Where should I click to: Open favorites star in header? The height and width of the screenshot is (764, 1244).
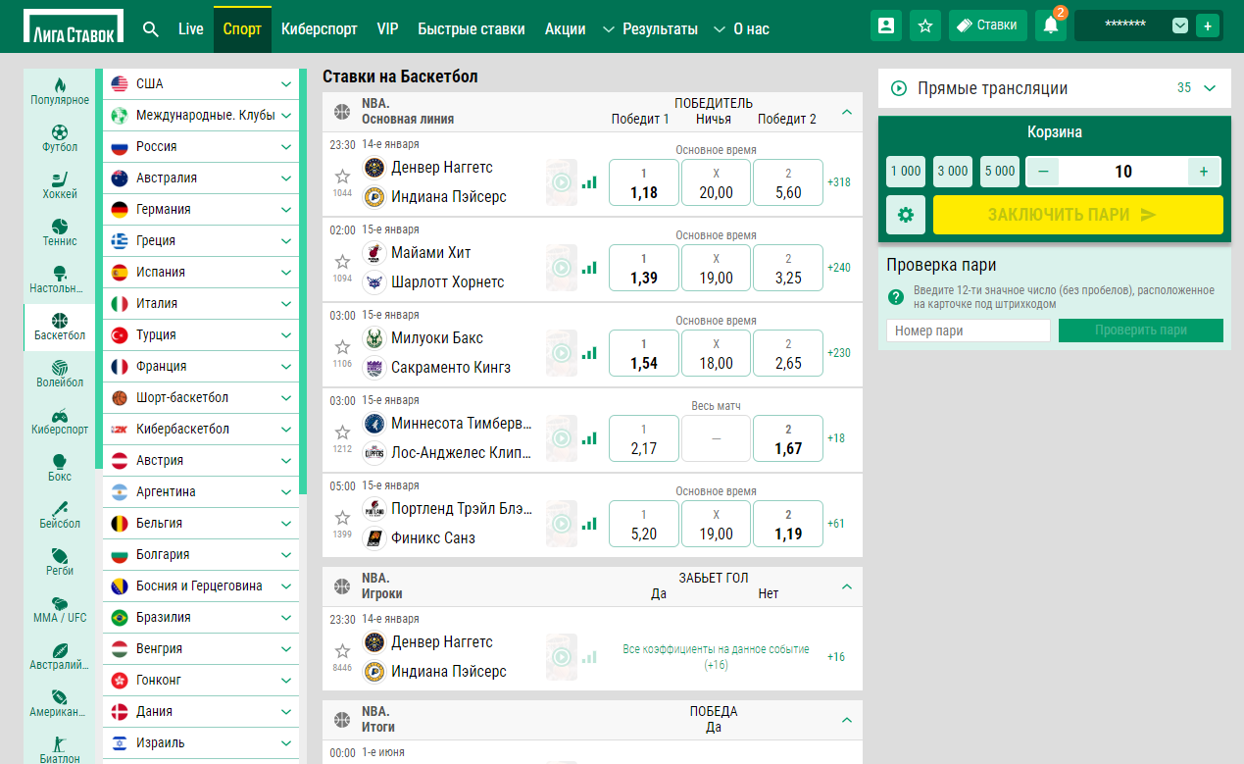coord(925,25)
